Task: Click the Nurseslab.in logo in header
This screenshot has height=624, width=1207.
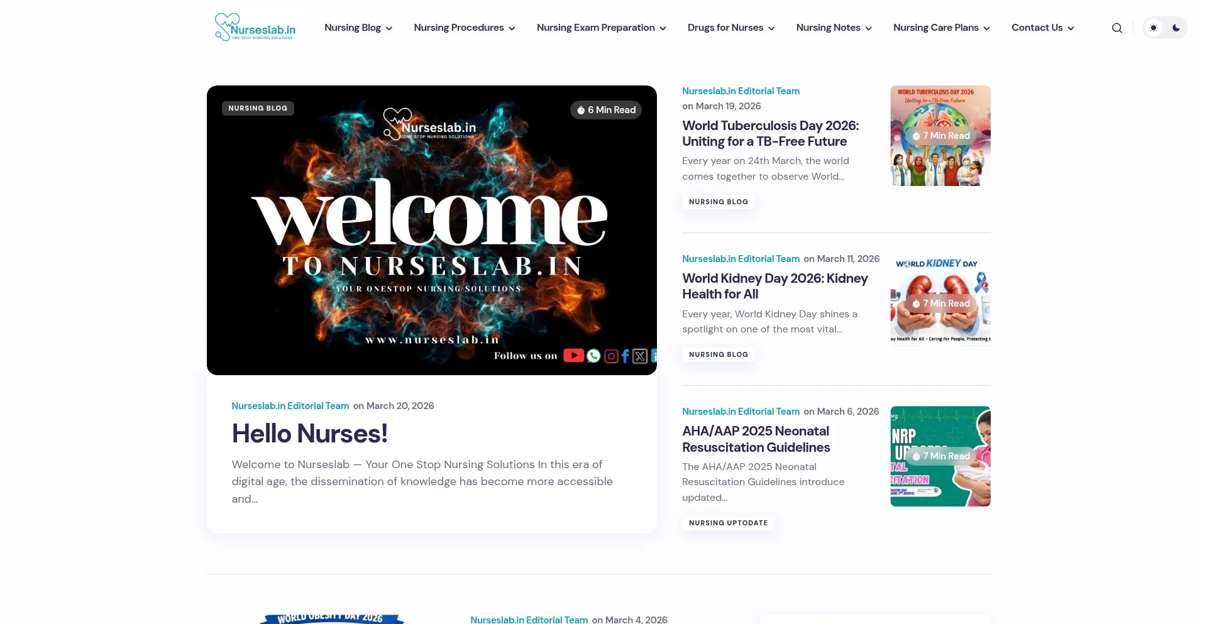Action: pos(255,28)
